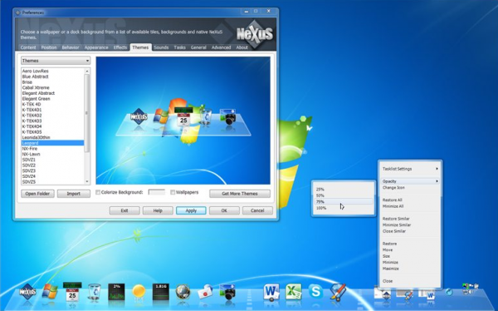Choose 100% opacity in submenu
This screenshot has width=498, height=311.
[343, 208]
